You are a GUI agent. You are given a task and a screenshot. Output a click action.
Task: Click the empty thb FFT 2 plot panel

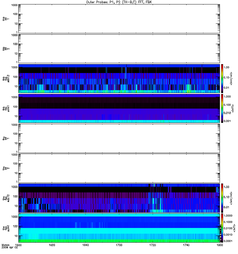pos(119,49)
